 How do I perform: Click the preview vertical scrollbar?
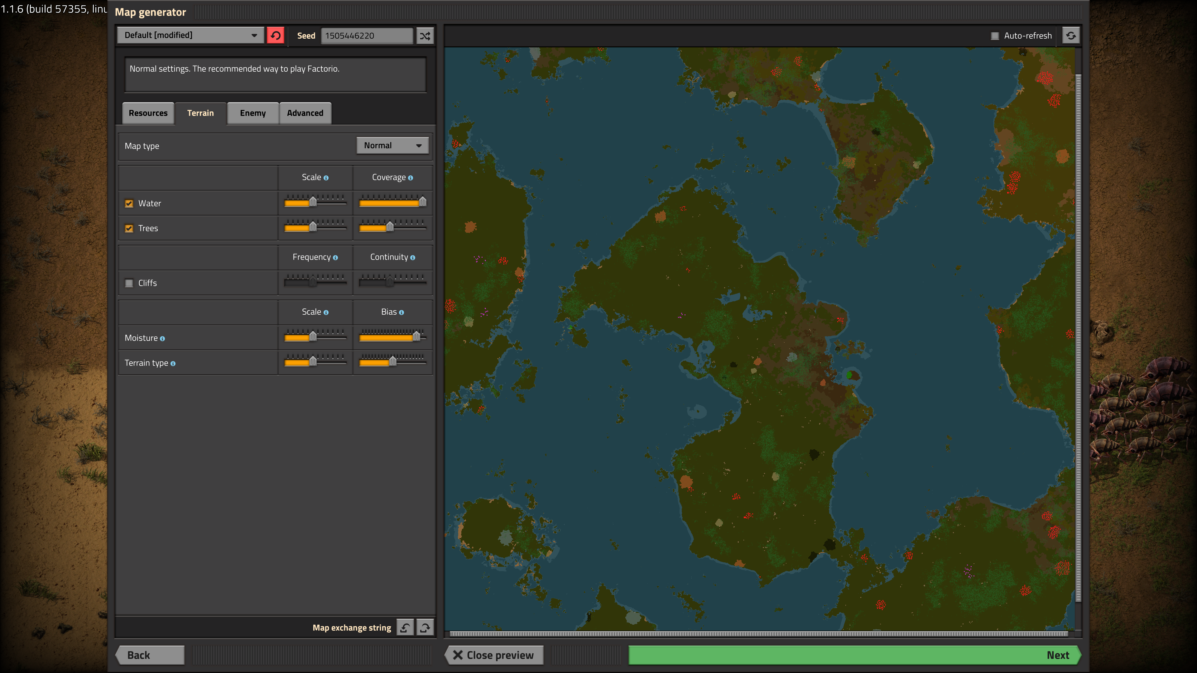point(1078,338)
